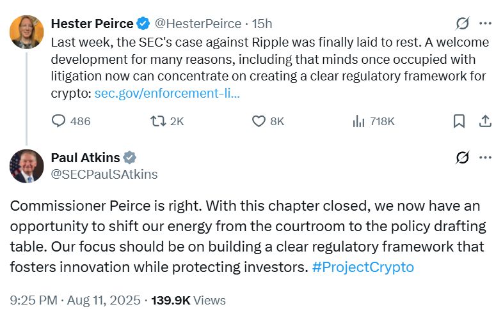503x309 pixels.
Task: Open the sec.gov enforcement link
Action: pyautogui.click(x=167, y=93)
